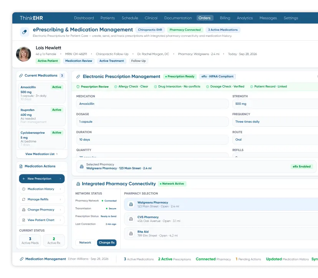This screenshot has width=318, height=278.
Task: Click the Medication field showing Amoxicillin
Action: pos(152,104)
